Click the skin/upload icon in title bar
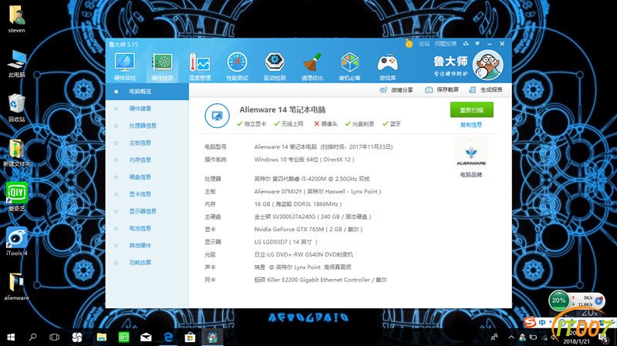 [x=466, y=44]
